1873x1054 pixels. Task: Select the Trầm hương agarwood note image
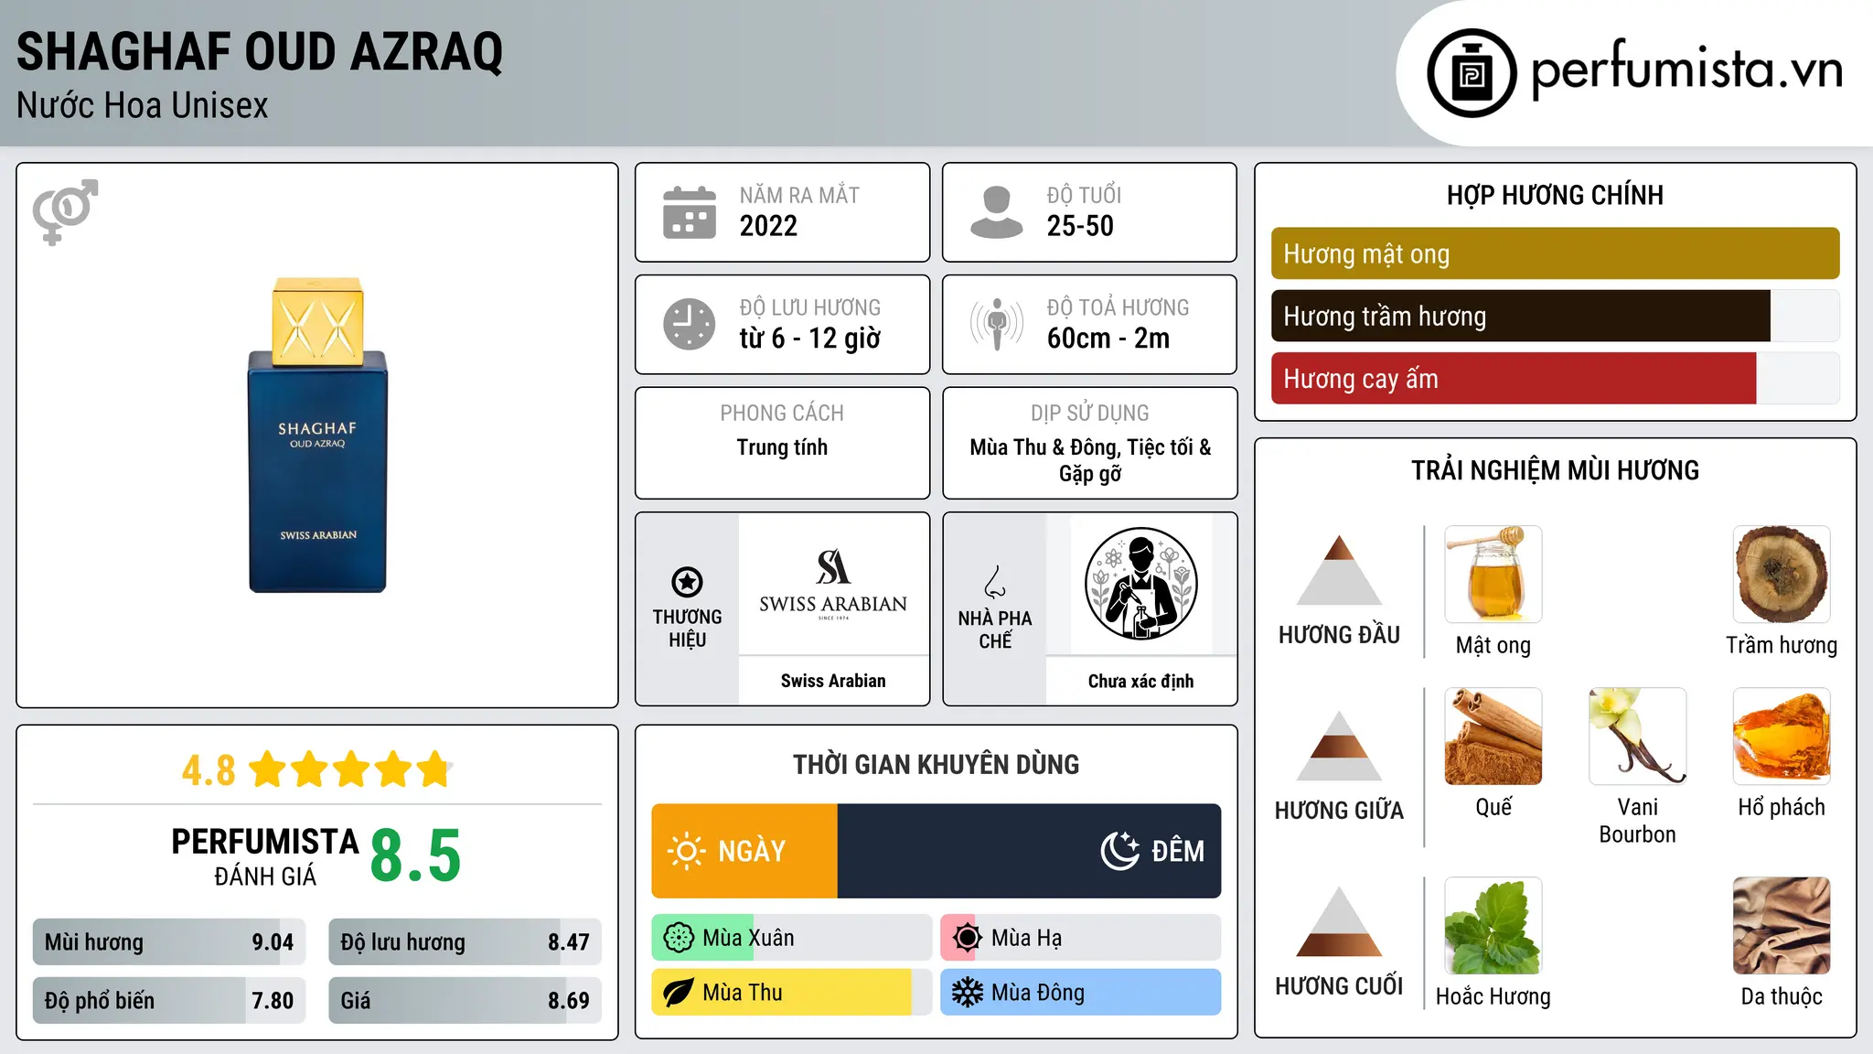(x=1782, y=575)
